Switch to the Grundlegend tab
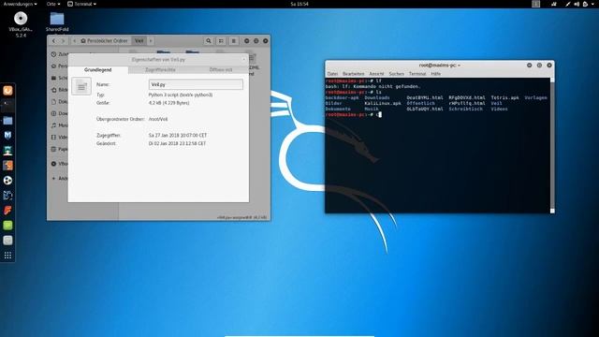Viewport: 599px width, 337px height. (97, 70)
